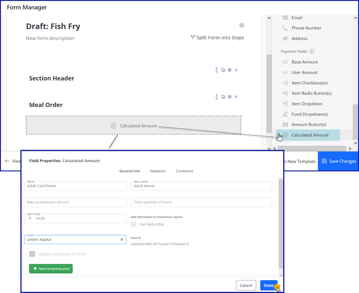Click the Item Price input field
This screenshot has width=359, height=293.
point(78,219)
